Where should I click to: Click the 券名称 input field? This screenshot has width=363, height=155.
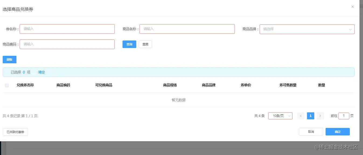click(67, 29)
